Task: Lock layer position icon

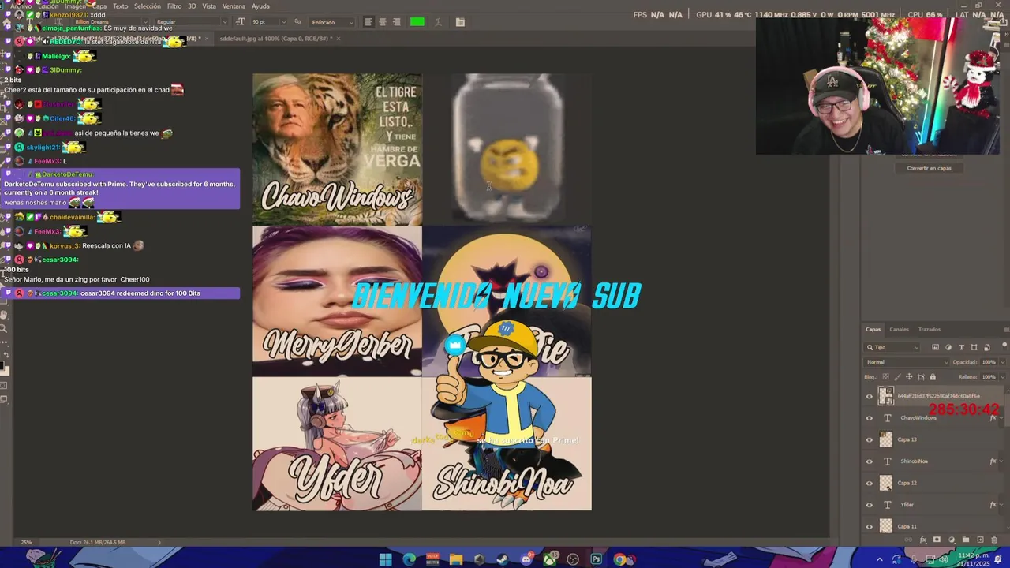Action: (x=908, y=377)
